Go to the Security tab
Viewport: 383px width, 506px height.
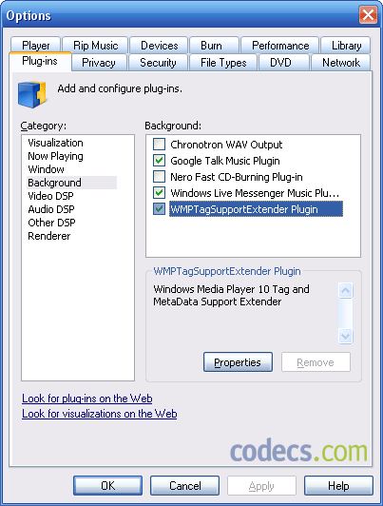(158, 62)
